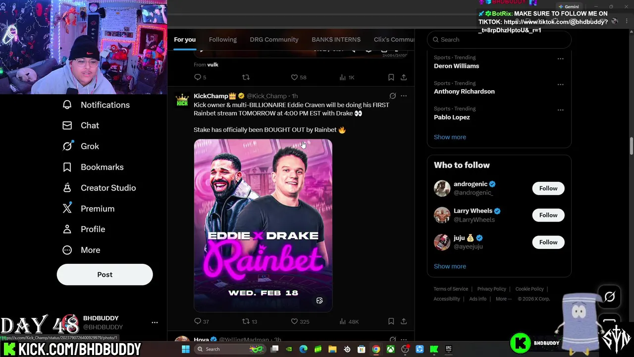Repost the post from vulk
Image resolution: width=634 pixels, height=357 pixels.
click(246, 77)
